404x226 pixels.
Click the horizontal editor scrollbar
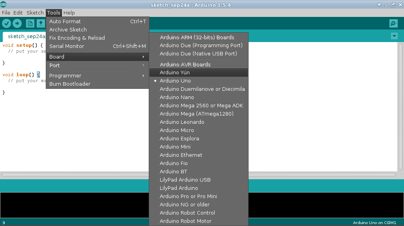pos(198,175)
